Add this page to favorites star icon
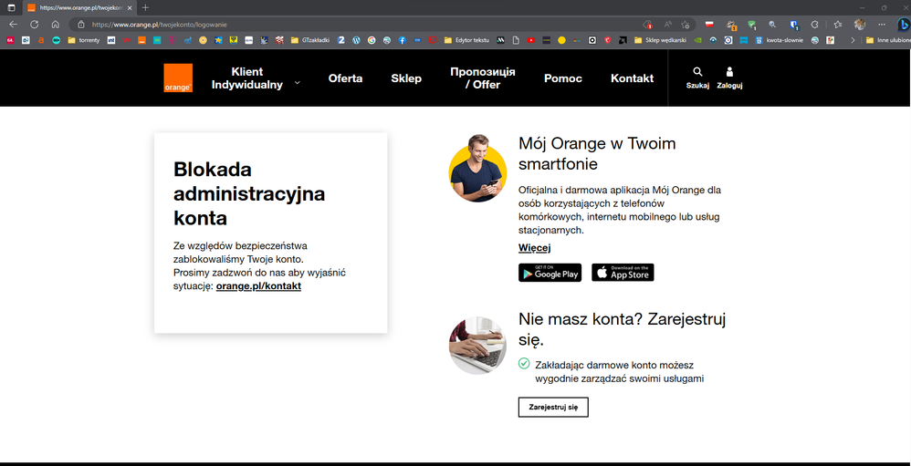Viewport: 911px width, 466px height. coord(686,25)
